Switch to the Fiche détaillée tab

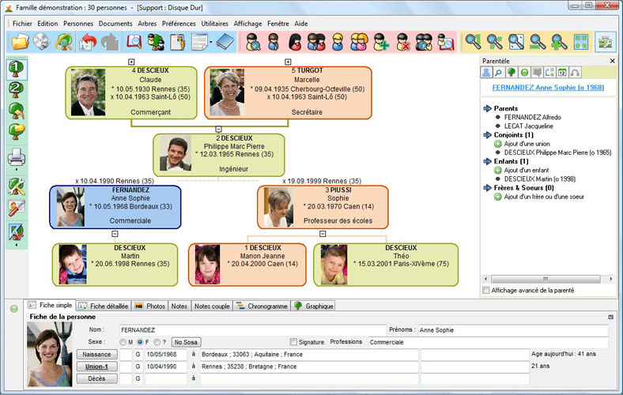pos(104,306)
